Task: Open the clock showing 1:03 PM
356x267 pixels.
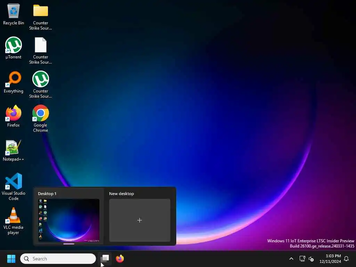Action: click(330, 259)
